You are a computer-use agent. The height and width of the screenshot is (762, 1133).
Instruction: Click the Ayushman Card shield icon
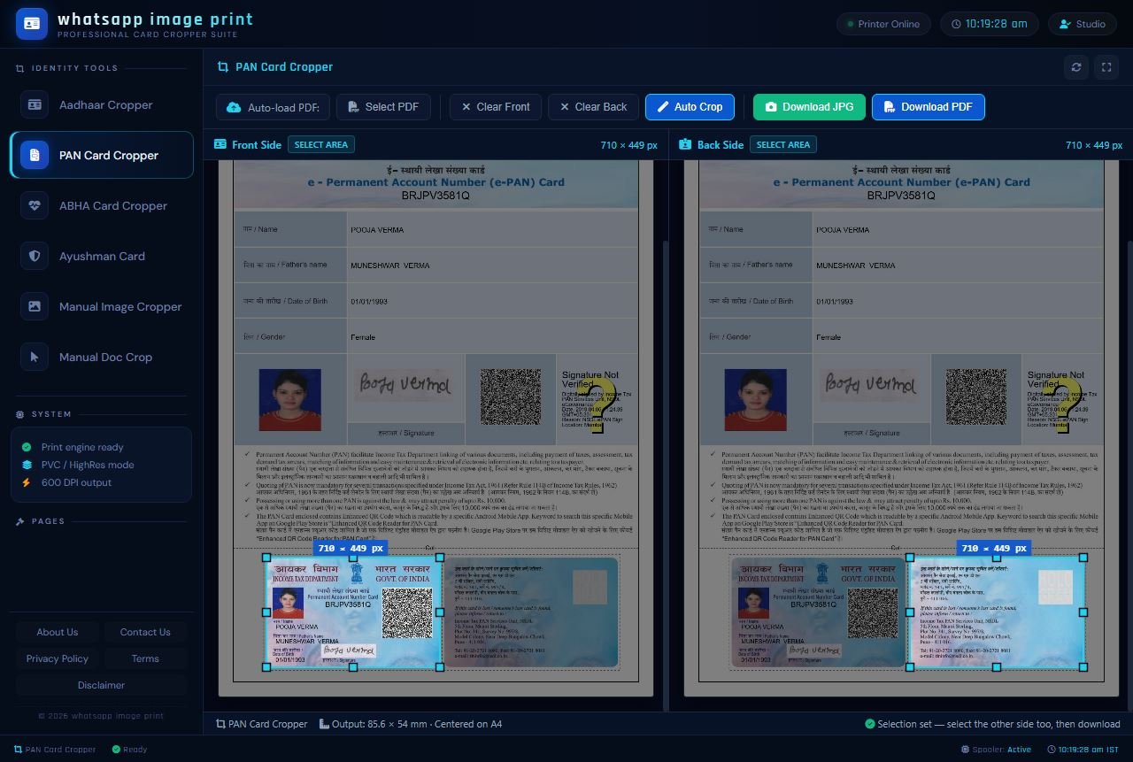coord(35,256)
